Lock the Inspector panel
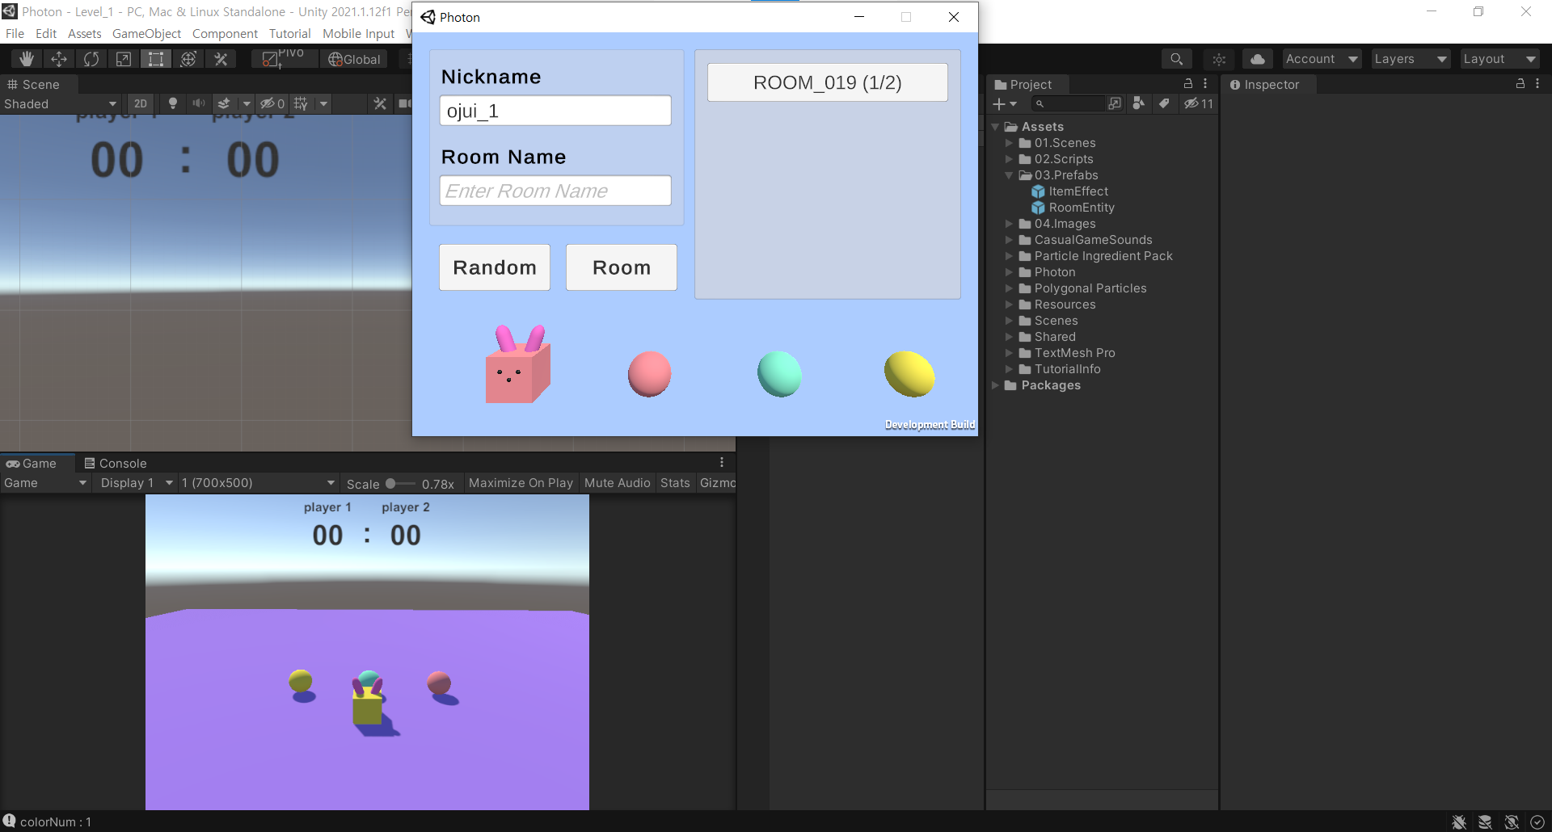Viewport: 1552px width, 832px height. pyautogui.click(x=1520, y=84)
